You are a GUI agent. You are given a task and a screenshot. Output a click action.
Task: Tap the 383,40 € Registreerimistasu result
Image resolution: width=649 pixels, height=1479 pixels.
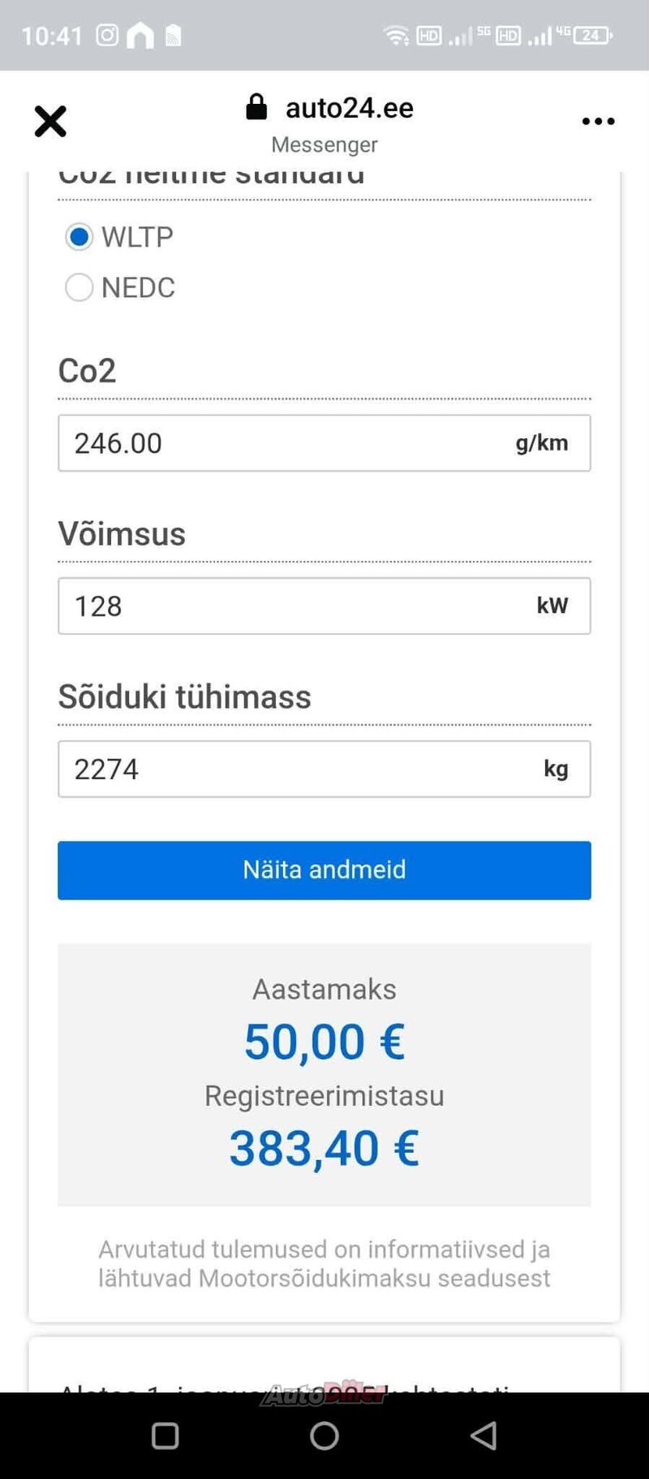pos(324,1149)
